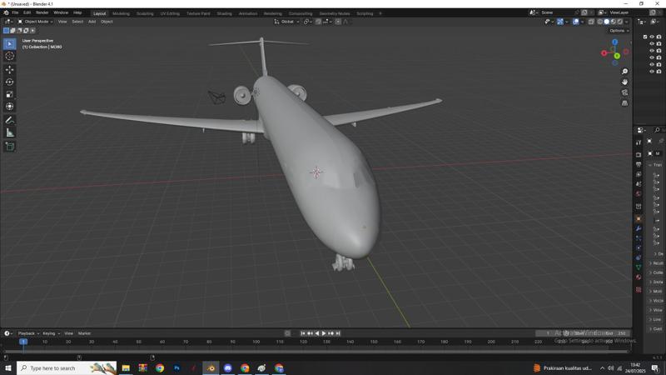Switch to rendered viewport shading
666x375 pixels.
click(619, 22)
